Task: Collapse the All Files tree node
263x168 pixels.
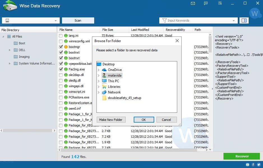Action: click(3, 36)
